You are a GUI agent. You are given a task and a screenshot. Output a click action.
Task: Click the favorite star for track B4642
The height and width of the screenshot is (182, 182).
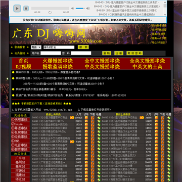tap(169, 118)
